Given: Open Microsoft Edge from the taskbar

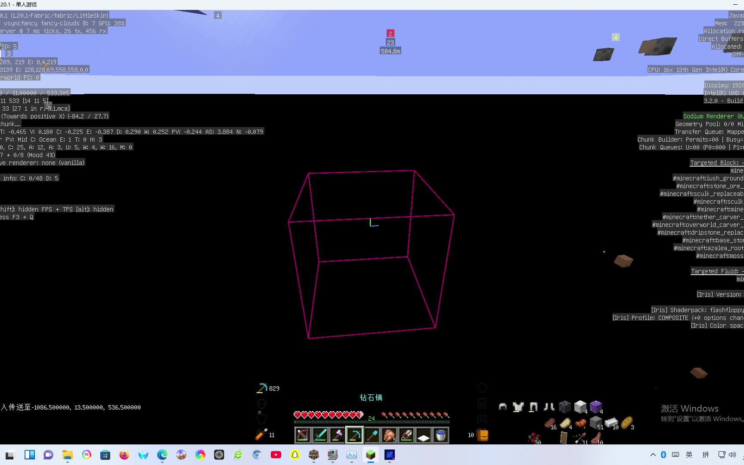Looking at the screenshot, I should [162, 455].
